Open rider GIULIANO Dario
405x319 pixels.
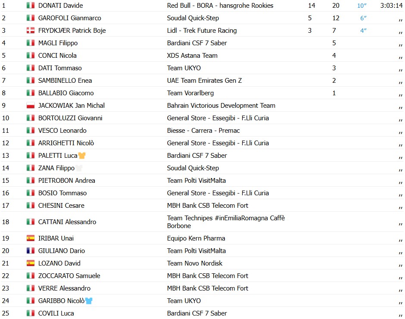pos(62,250)
